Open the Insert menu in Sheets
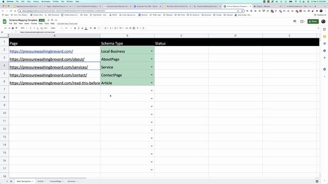The image size is (328, 184). pyautogui.click(x=27, y=24)
